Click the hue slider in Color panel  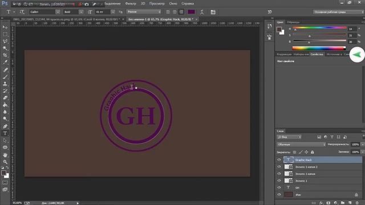tap(319, 28)
